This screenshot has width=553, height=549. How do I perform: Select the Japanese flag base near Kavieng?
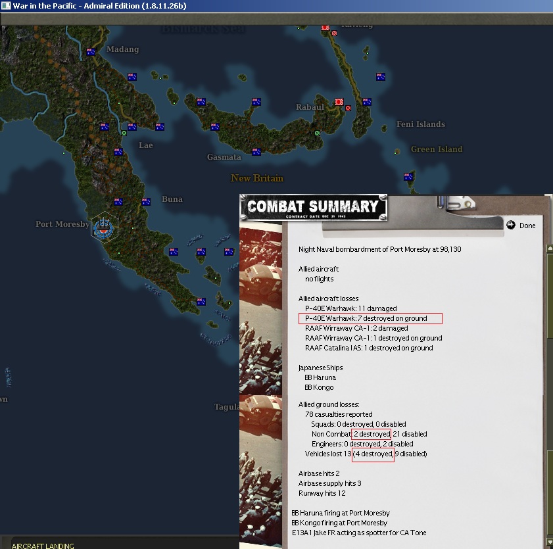pyautogui.click(x=325, y=28)
